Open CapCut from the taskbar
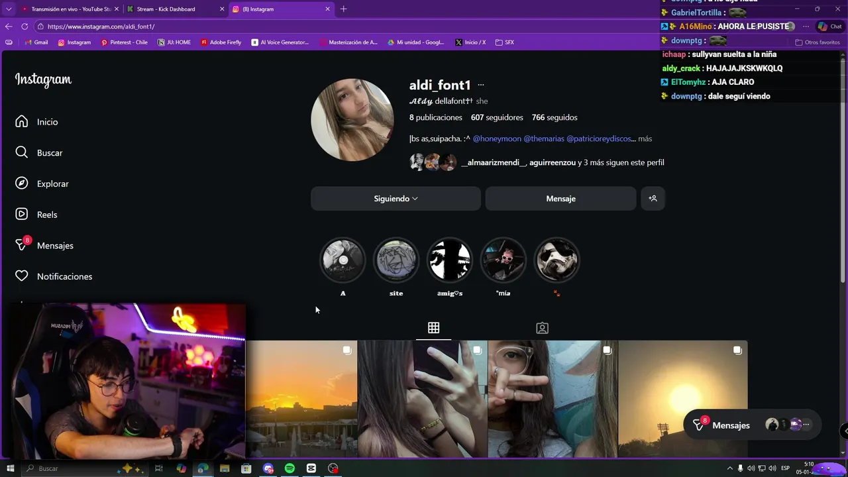 [311, 468]
